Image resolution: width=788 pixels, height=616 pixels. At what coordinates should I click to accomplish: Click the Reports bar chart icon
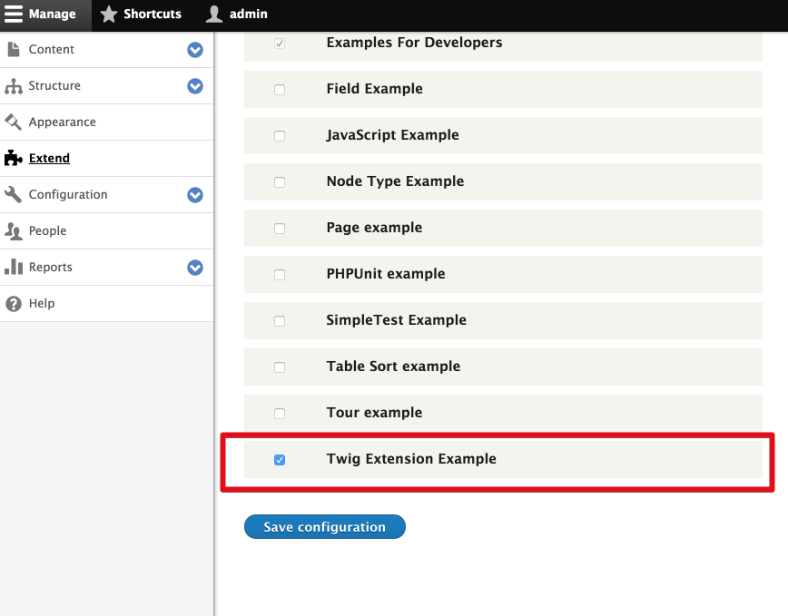(13, 267)
